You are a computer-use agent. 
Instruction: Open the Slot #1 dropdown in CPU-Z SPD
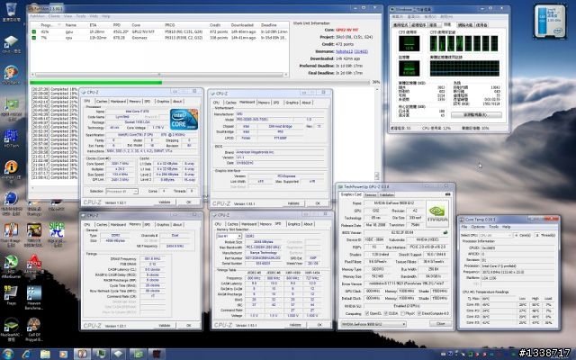coord(229,236)
